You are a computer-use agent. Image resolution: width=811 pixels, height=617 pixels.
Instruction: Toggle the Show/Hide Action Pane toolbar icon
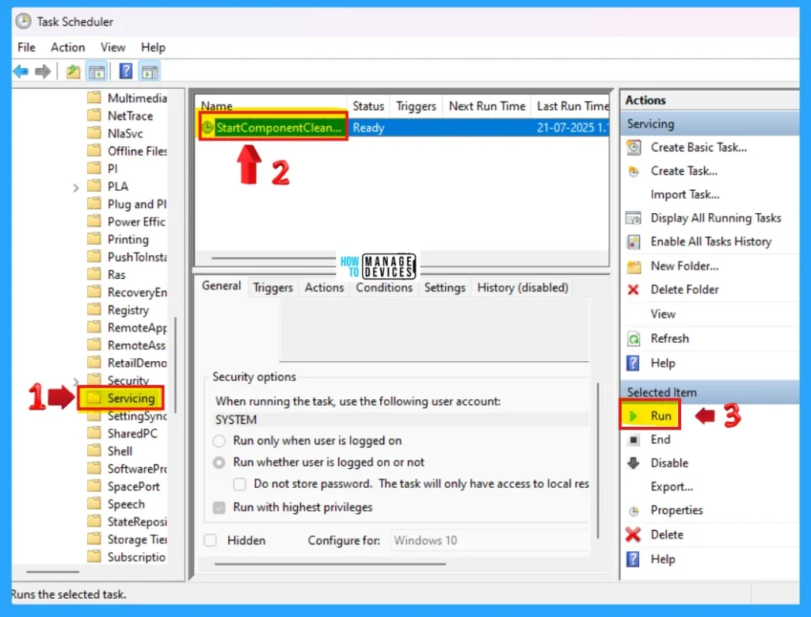pos(150,71)
